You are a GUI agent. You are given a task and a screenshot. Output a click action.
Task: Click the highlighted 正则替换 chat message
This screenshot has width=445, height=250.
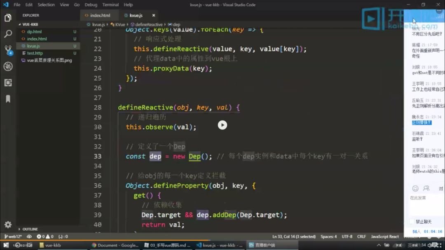[422, 123]
